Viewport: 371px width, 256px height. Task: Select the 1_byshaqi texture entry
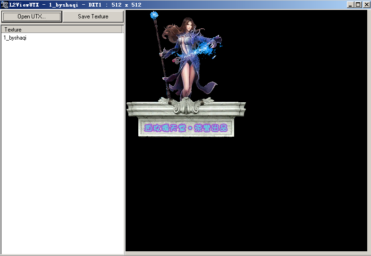pos(15,38)
